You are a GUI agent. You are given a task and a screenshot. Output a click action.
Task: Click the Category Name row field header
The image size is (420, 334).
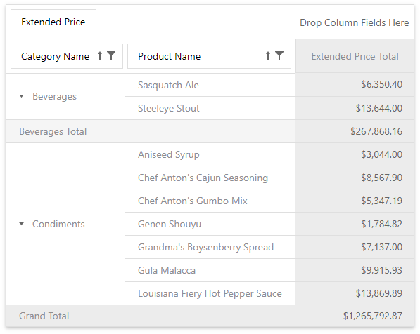click(x=67, y=56)
